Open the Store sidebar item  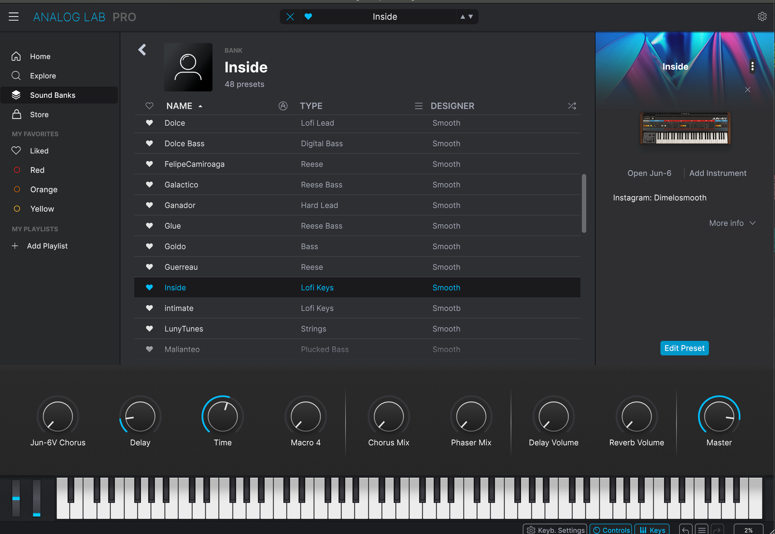click(39, 115)
